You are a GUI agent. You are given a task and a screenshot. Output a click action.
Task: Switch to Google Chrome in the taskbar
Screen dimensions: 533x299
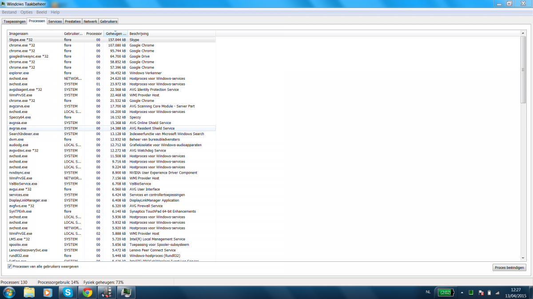87,292
